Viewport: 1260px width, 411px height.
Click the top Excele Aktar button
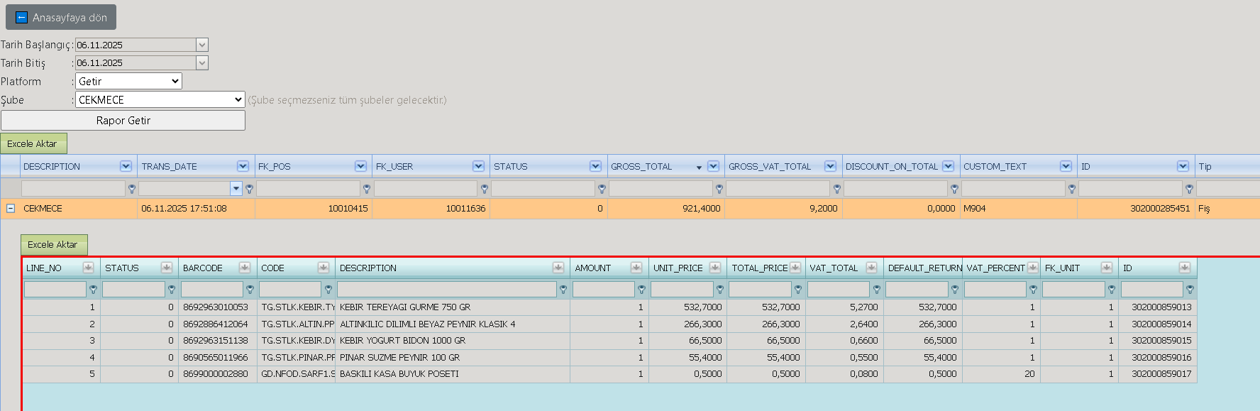click(33, 143)
